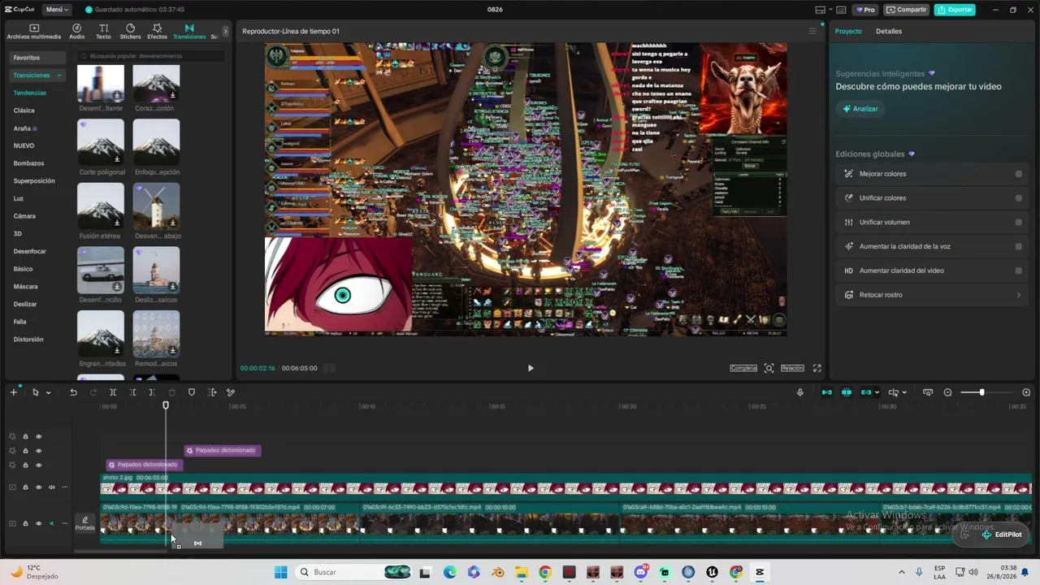
Task: Open the Pro subscription button
Action: 864,10
